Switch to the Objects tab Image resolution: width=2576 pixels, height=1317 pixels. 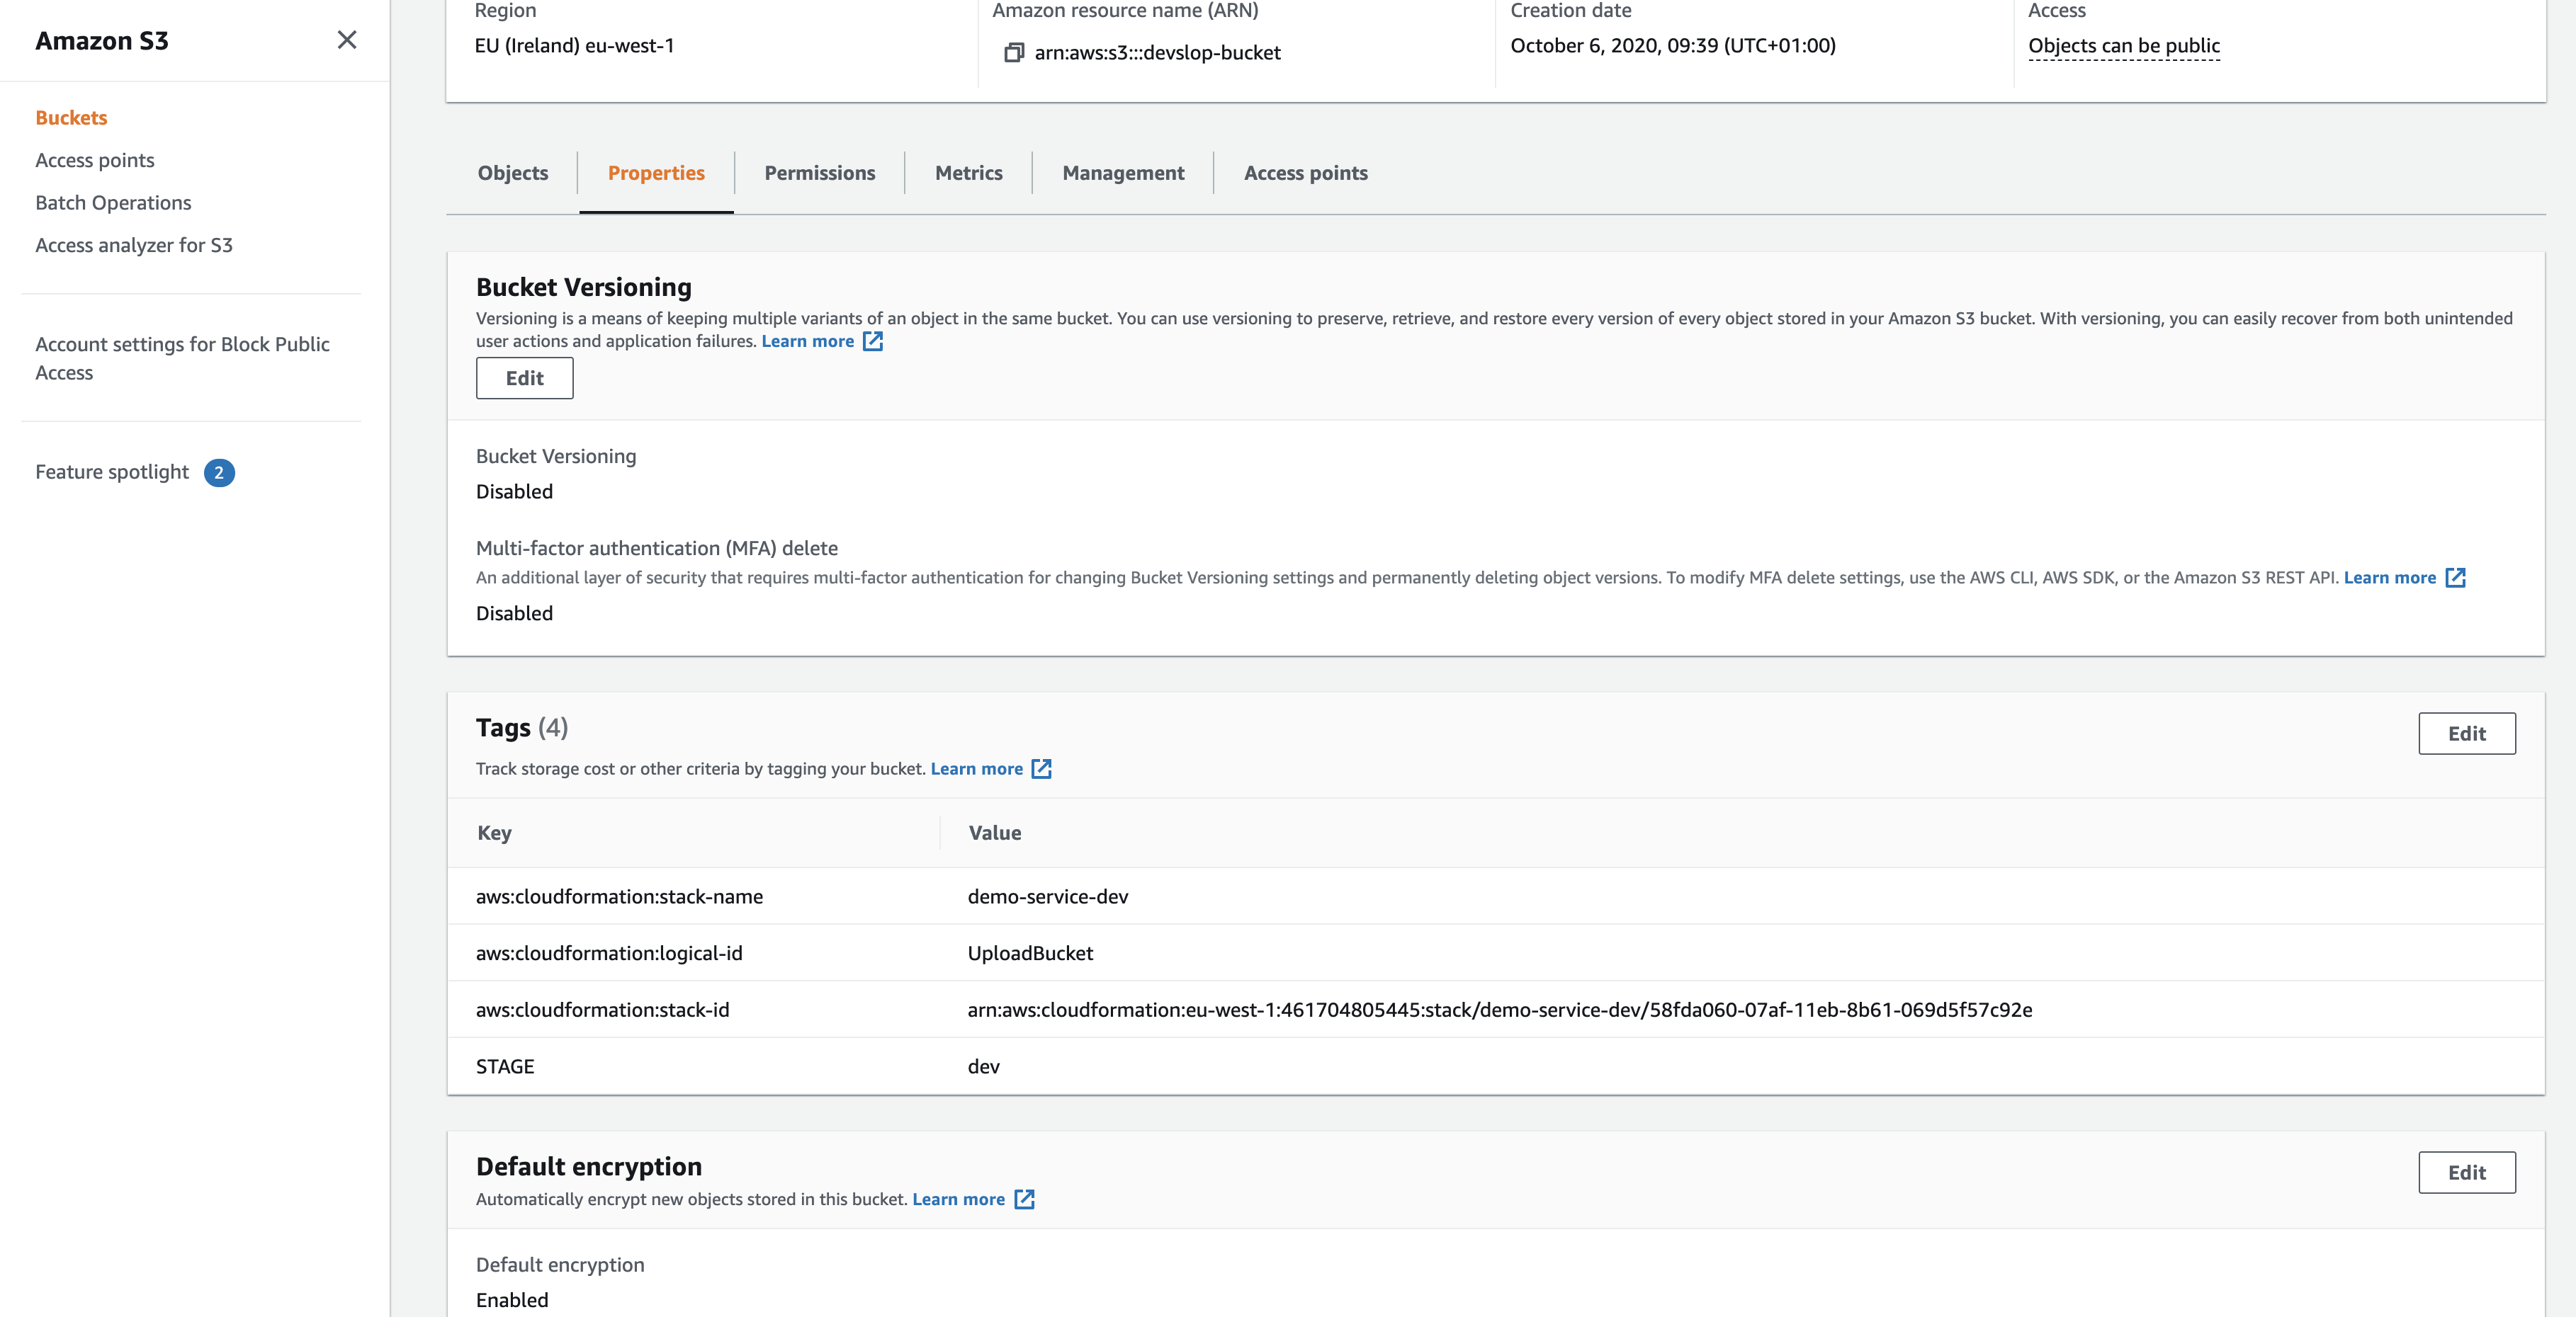pyautogui.click(x=513, y=173)
